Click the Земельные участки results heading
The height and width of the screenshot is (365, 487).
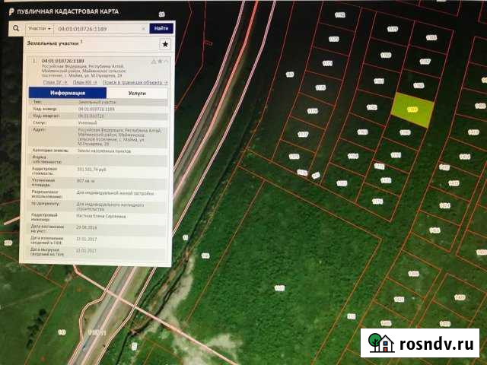53,45
